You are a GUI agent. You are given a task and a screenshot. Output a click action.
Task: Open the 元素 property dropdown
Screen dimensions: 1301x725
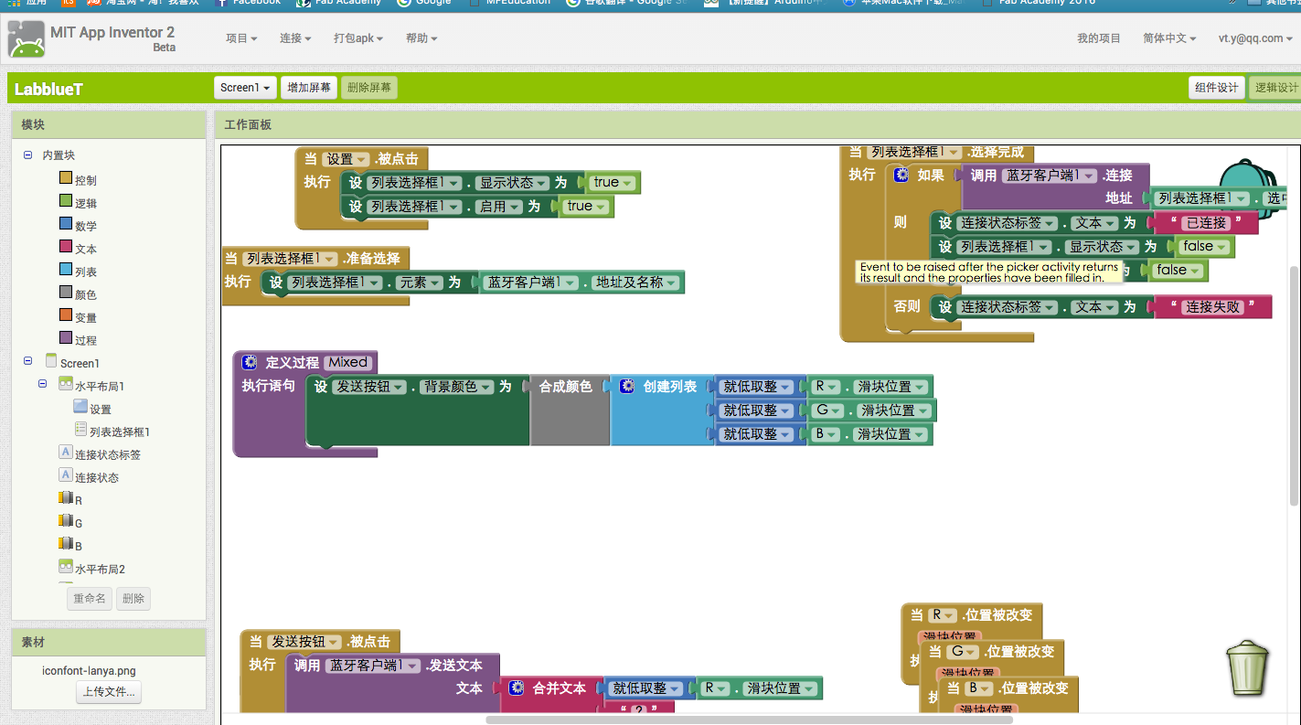pos(421,283)
